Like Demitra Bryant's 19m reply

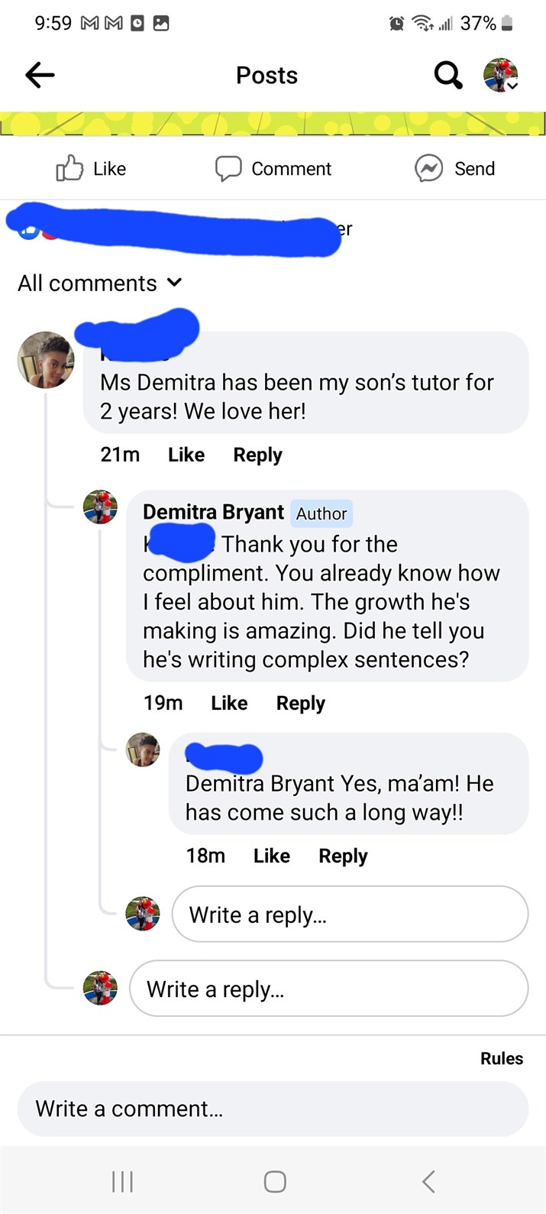coord(229,703)
